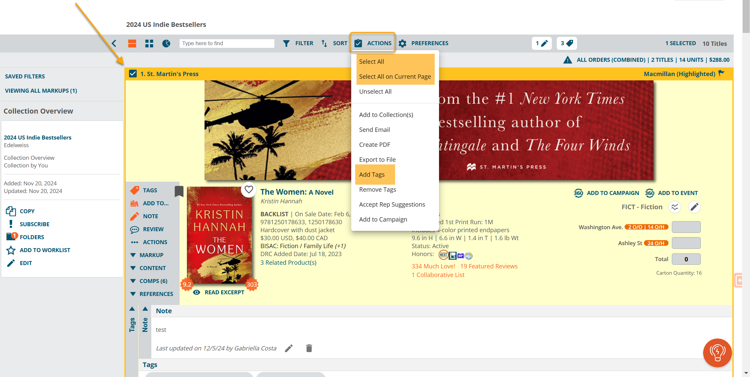Open the lightbulb help button
Viewport: 750px width, 377px height.
[x=717, y=353]
